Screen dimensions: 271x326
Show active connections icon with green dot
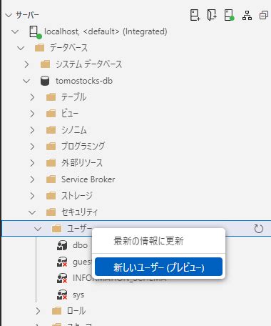tap(229, 15)
